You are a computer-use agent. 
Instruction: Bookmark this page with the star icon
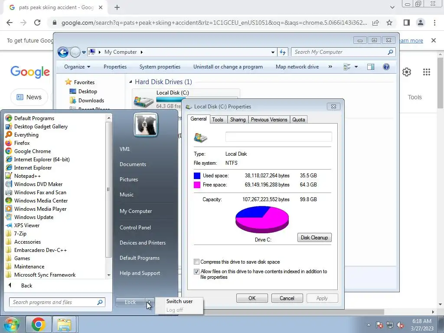(389, 23)
